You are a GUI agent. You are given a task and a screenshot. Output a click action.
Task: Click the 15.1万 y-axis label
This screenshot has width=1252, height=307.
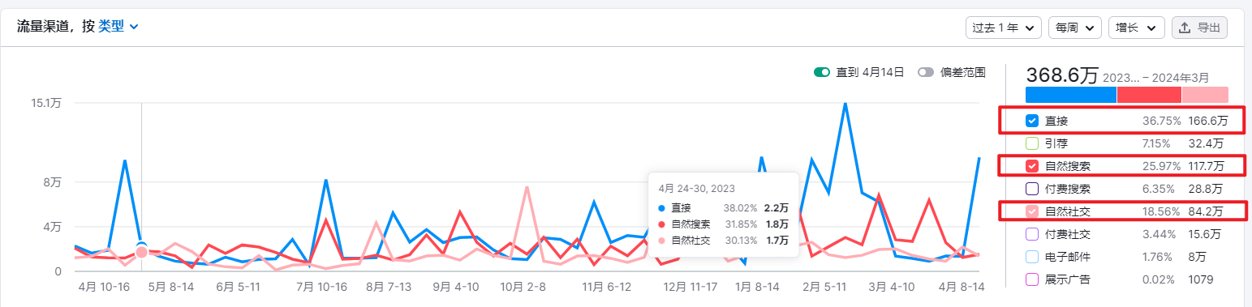[45, 103]
